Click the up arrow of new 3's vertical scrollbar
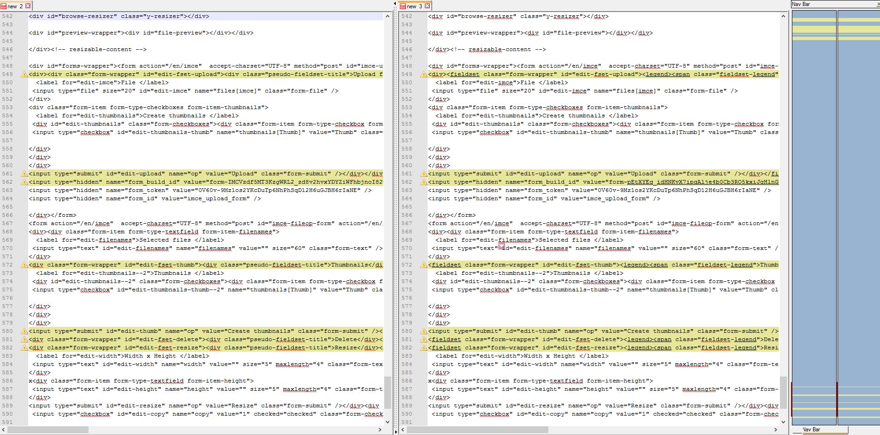880x435 pixels. click(x=783, y=16)
